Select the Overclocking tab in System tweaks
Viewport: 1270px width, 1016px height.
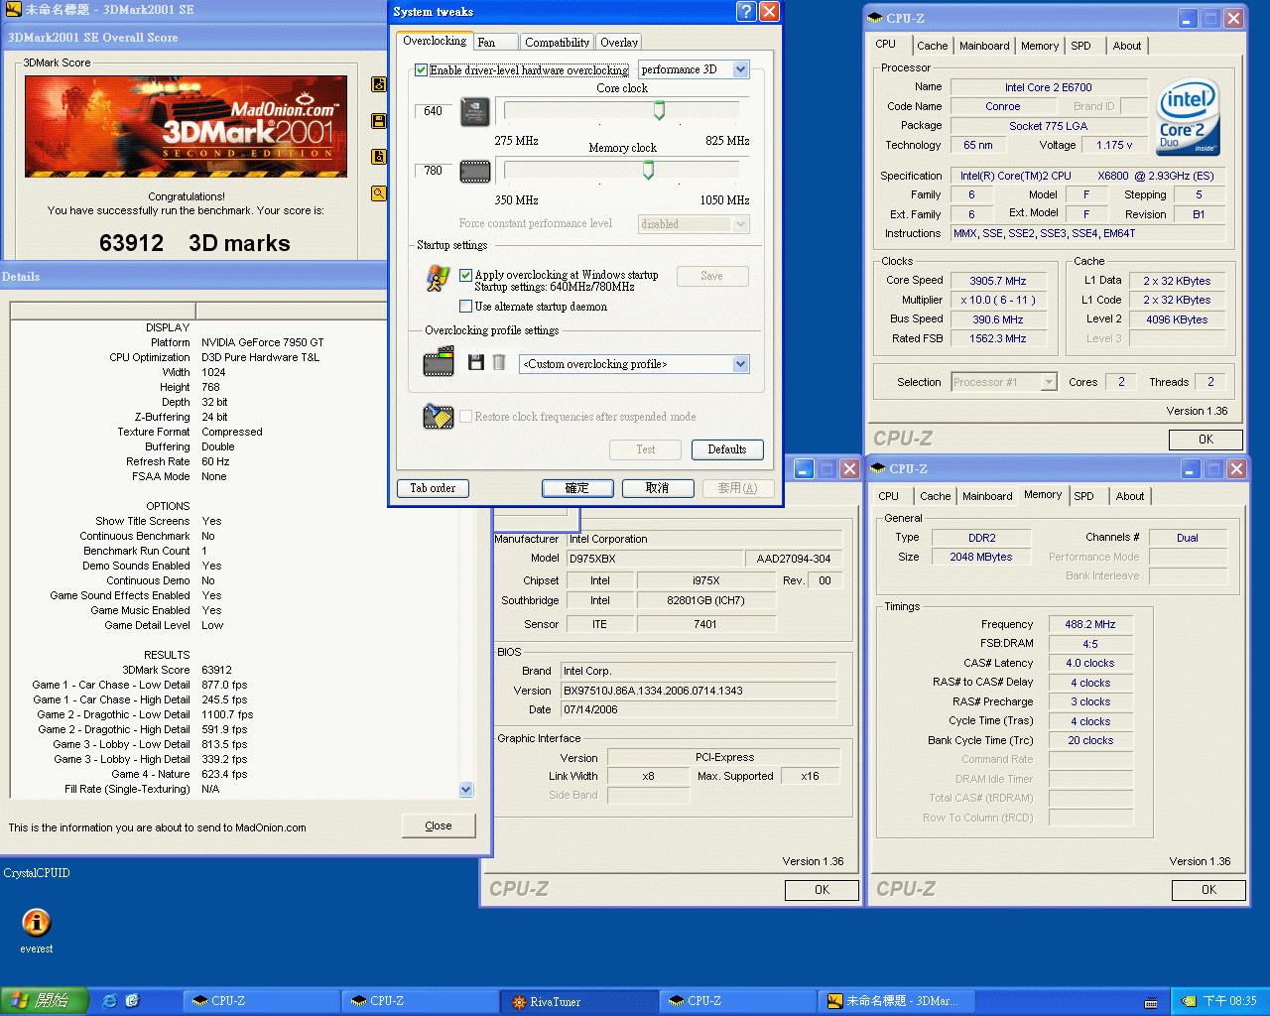pos(435,41)
